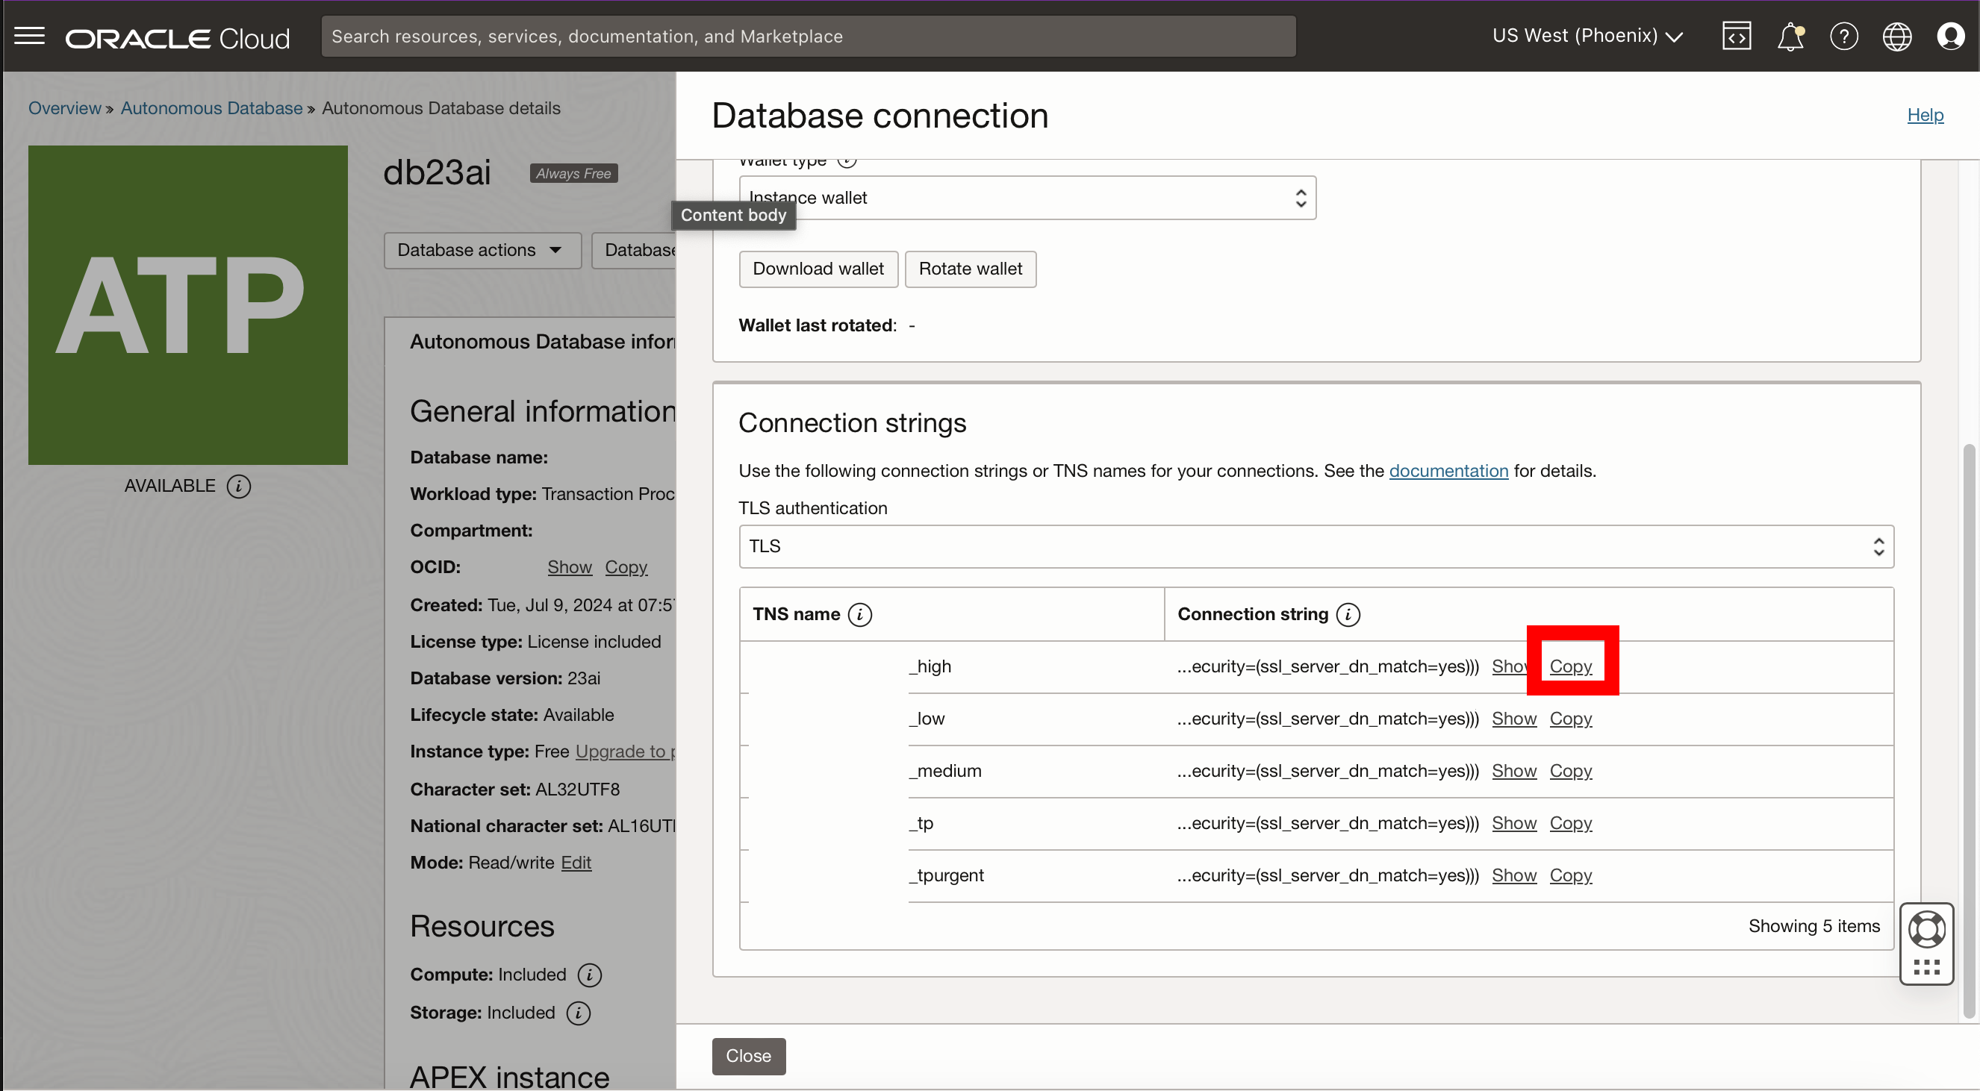Open the connection strings documentation link
The height and width of the screenshot is (1091, 1980).
click(x=1449, y=471)
